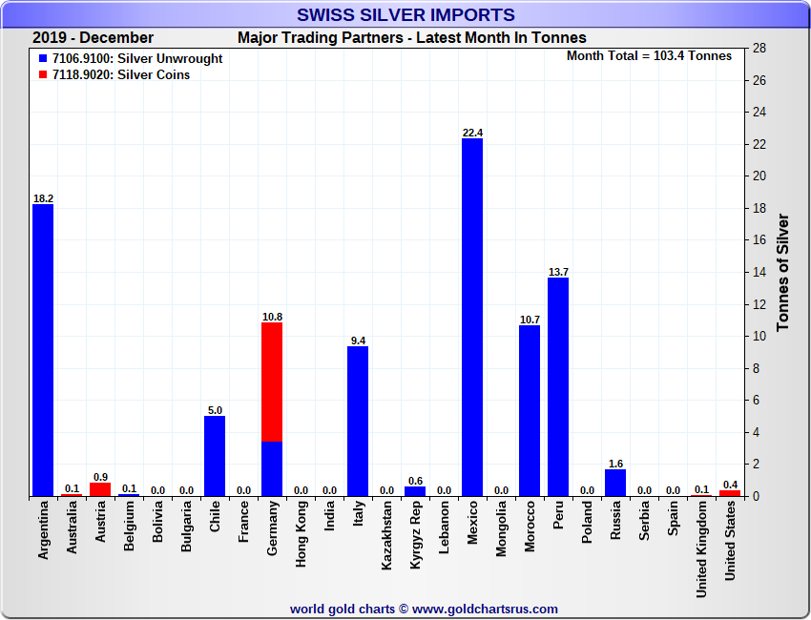Click the 14 tick on the y-axis
The image size is (811, 620).
[759, 272]
